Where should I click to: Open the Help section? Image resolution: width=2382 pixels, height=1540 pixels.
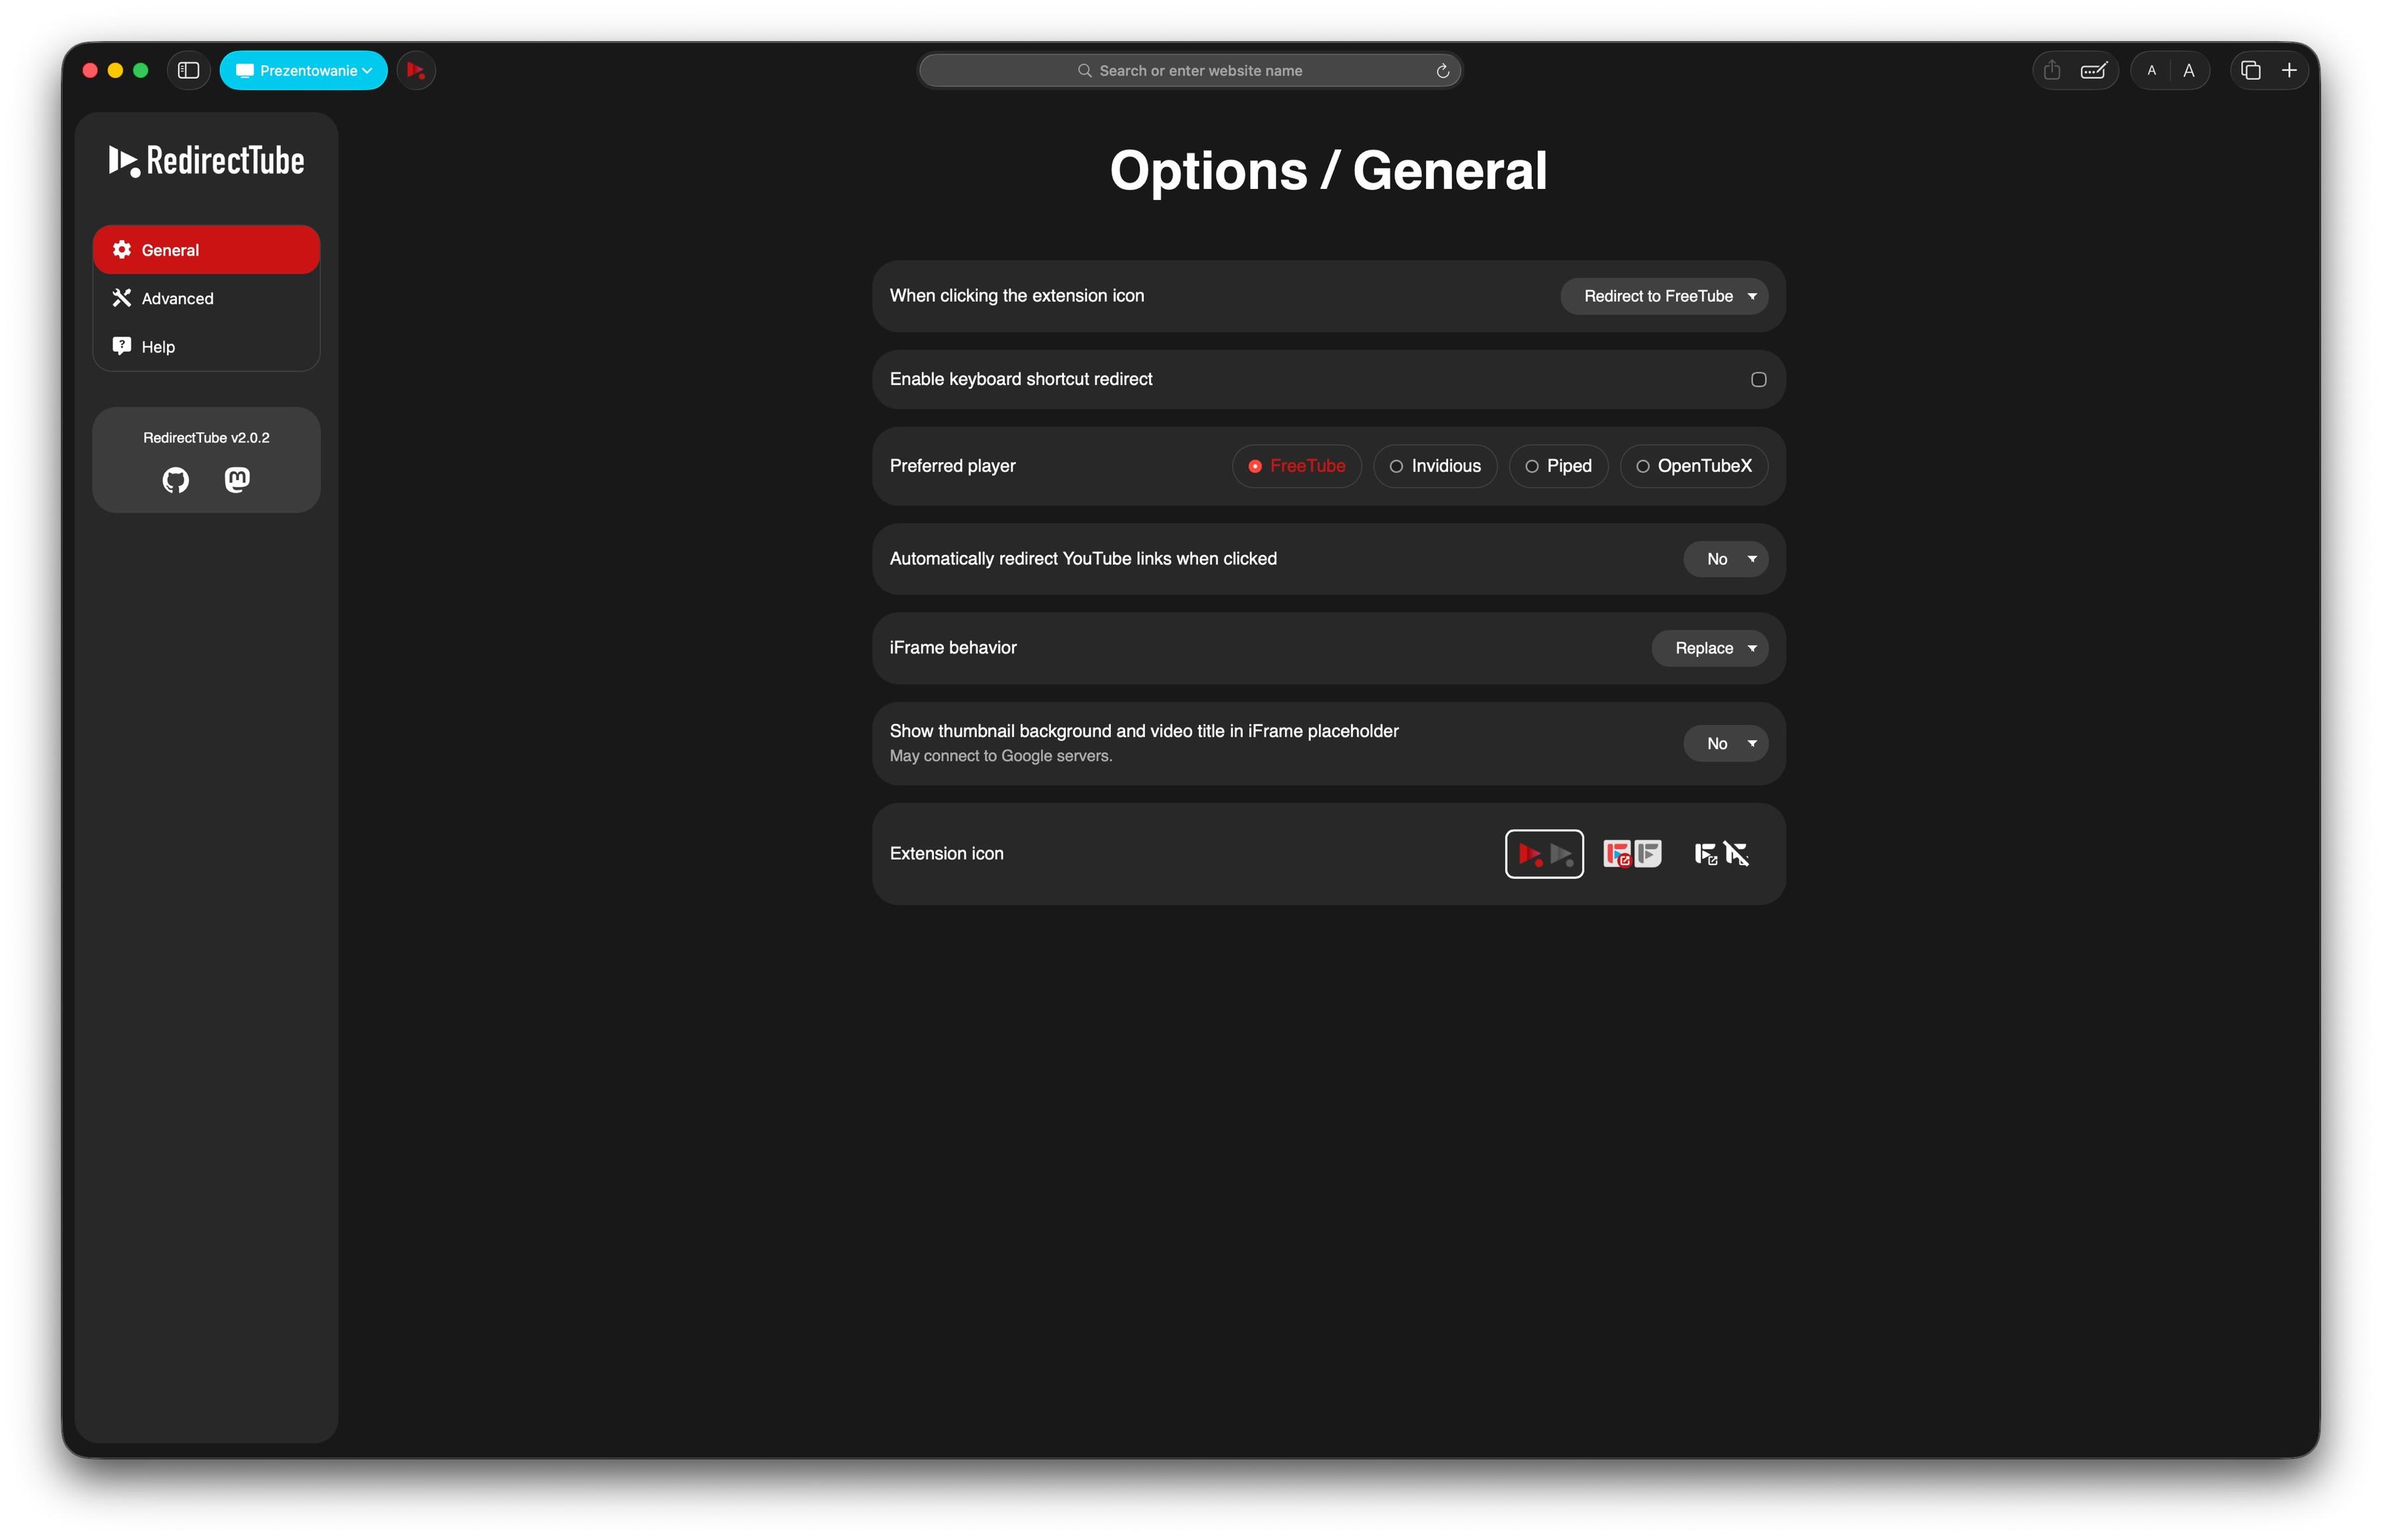coord(206,346)
